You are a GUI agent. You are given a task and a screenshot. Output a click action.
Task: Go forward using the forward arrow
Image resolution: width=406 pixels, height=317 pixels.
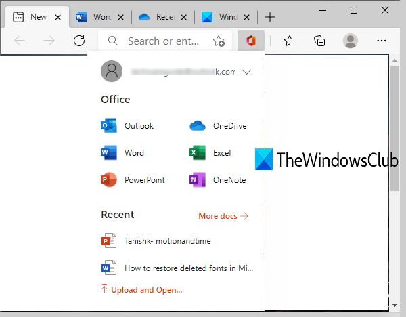click(x=49, y=41)
